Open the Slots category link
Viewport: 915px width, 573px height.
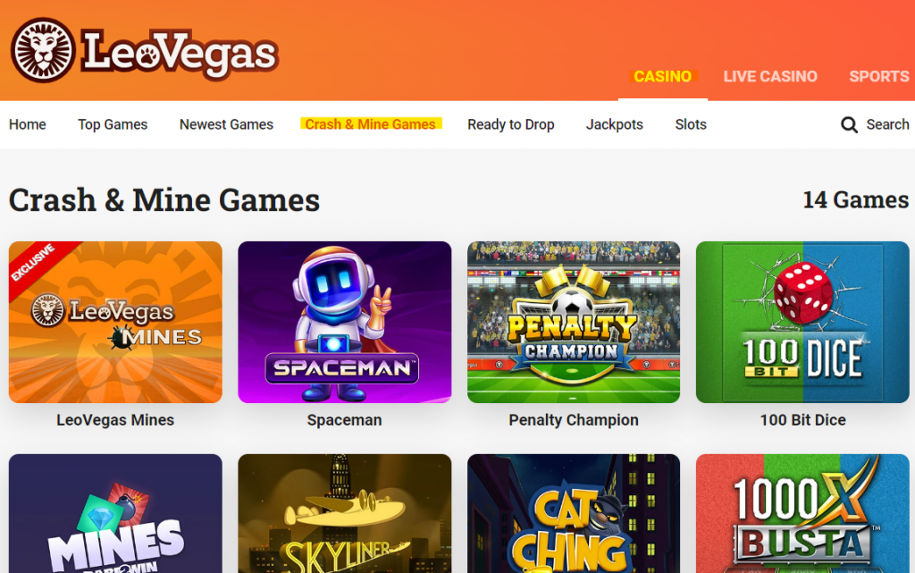(691, 124)
